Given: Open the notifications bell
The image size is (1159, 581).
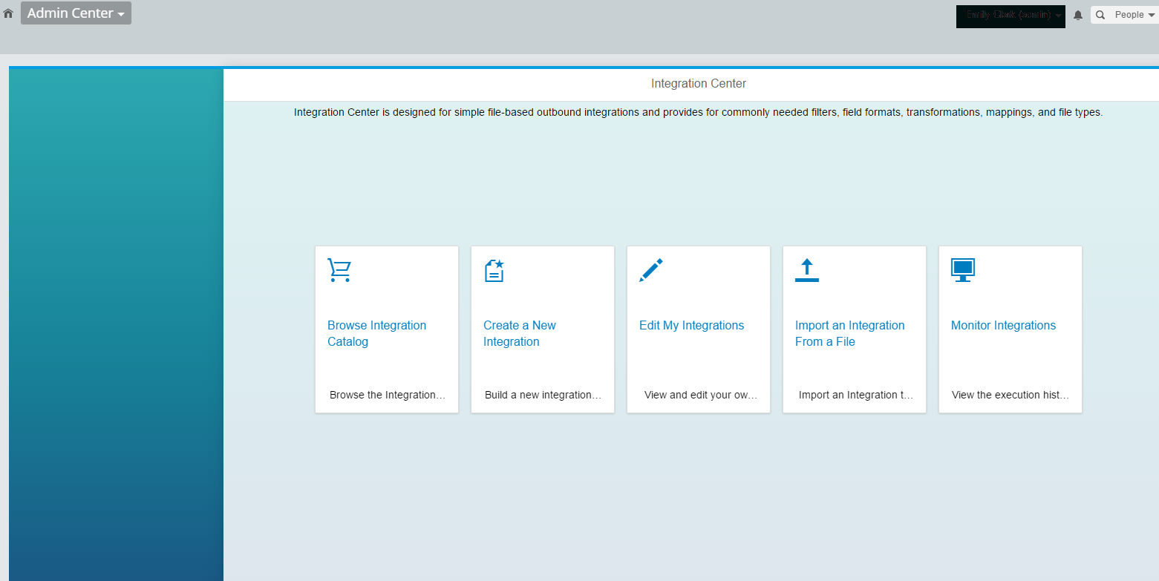Looking at the screenshot, I should 1078,16.
